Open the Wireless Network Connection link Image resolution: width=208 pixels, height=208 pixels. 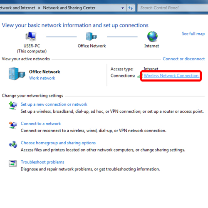point(171,76)
